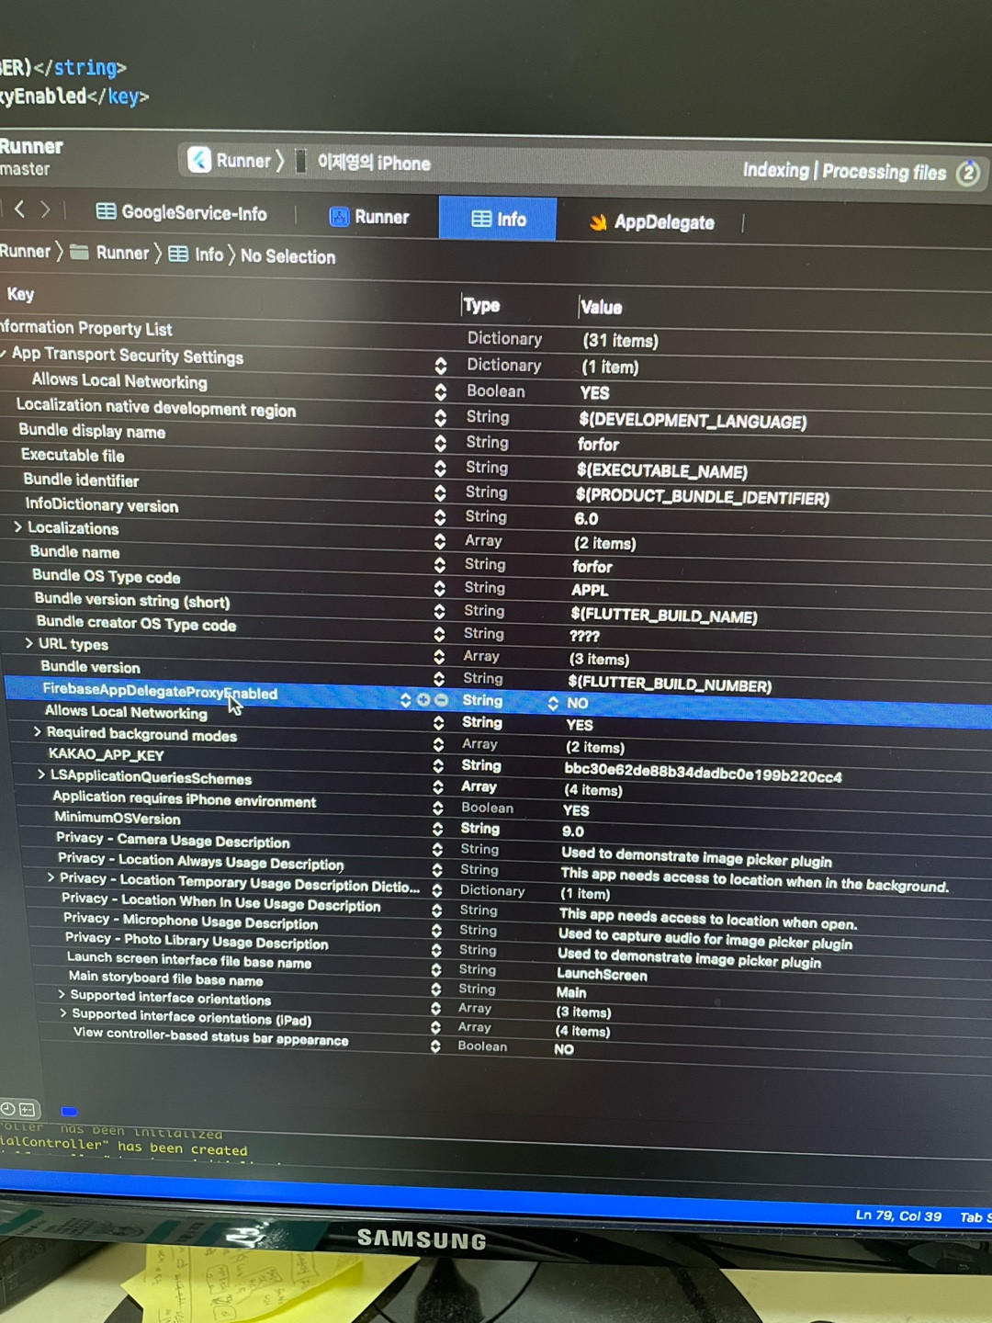
Task: Open the GoogleService-Info tab
Action: [182, 212]
